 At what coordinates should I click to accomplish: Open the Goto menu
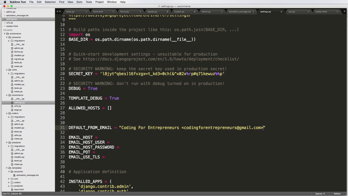[x=79, y=2]
